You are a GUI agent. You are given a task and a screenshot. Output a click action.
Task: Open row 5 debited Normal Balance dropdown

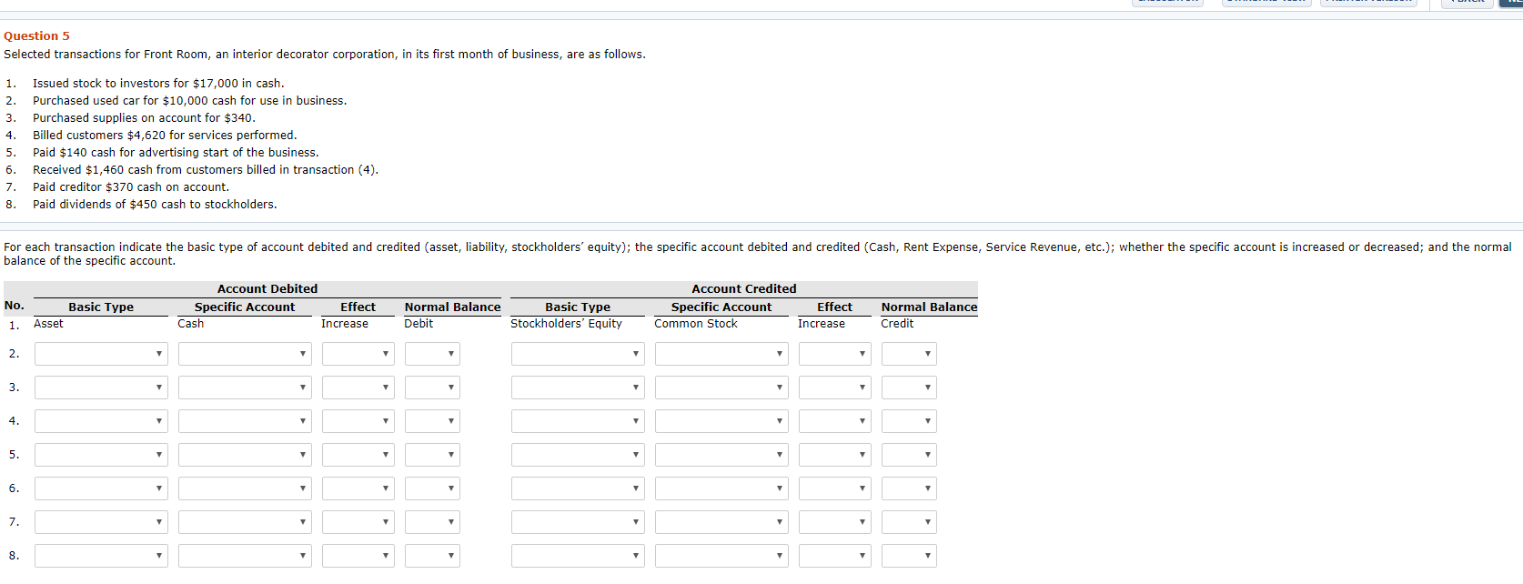(x=432, y=455)
